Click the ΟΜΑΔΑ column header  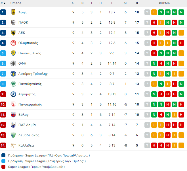(16, 3)
